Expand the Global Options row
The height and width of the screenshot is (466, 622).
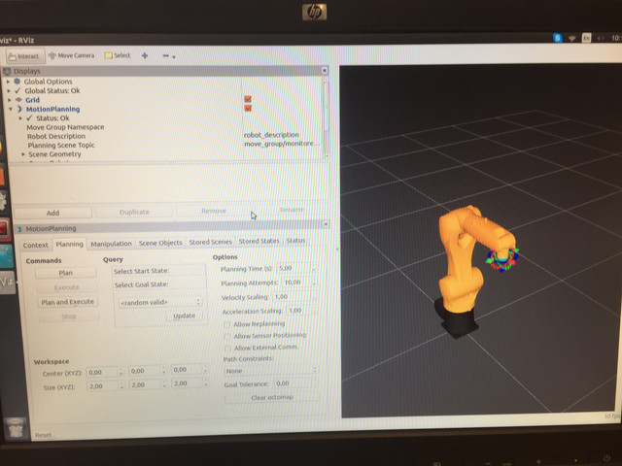8,82
